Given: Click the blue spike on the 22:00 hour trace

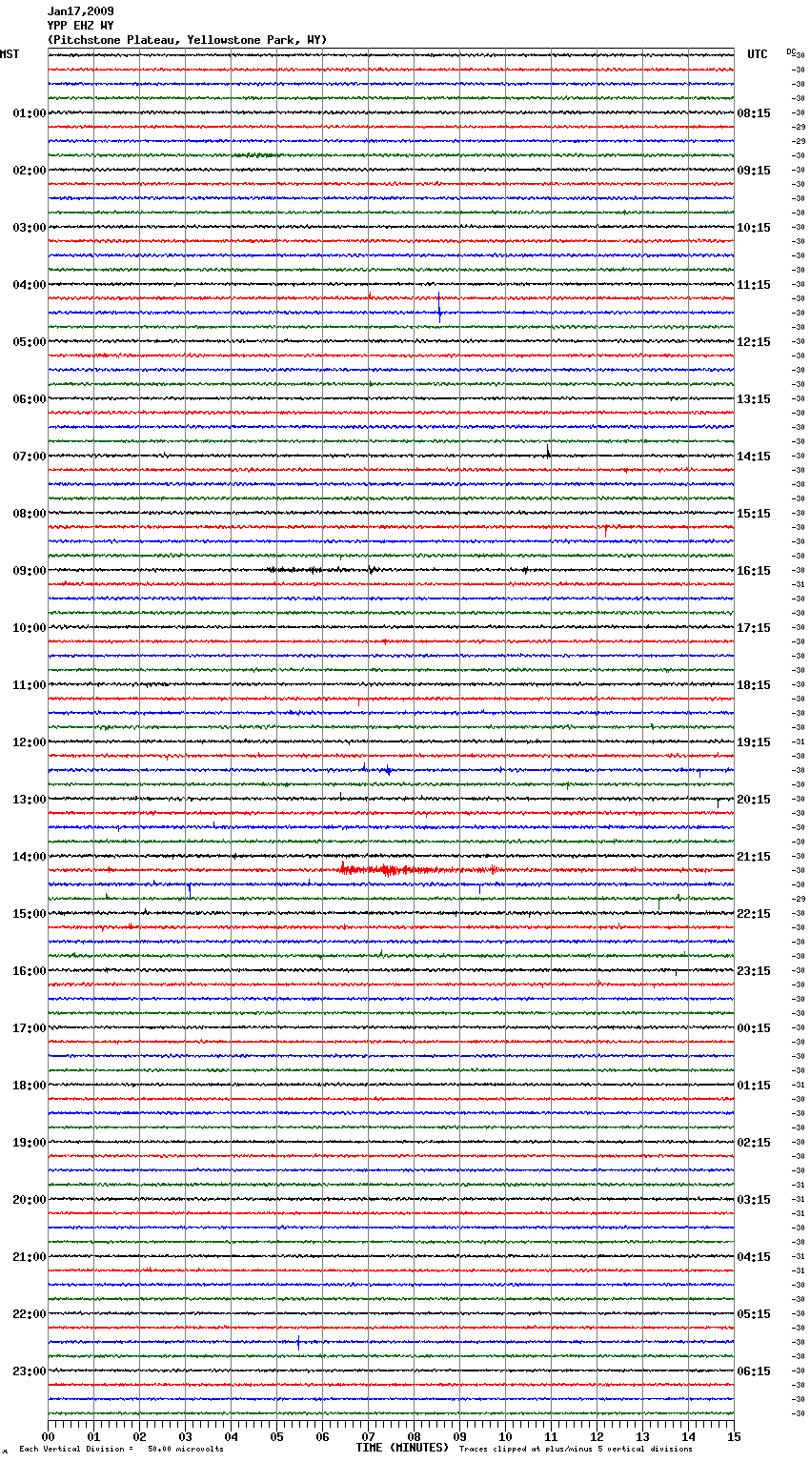Looking at the screenshot, I should 298,1343.
